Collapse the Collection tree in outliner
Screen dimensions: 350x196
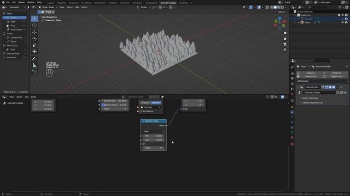point(295,15)
